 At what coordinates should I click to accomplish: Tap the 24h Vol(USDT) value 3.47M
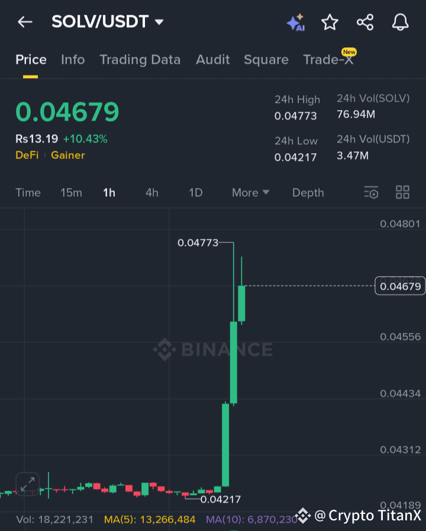[x=353, y=156]
